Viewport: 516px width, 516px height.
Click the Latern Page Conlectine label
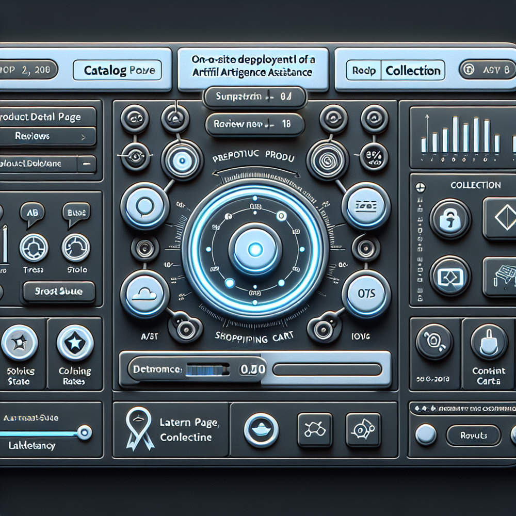(188, 430)
